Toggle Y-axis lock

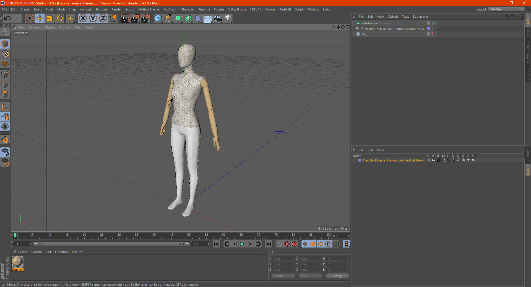pos(93,18)
